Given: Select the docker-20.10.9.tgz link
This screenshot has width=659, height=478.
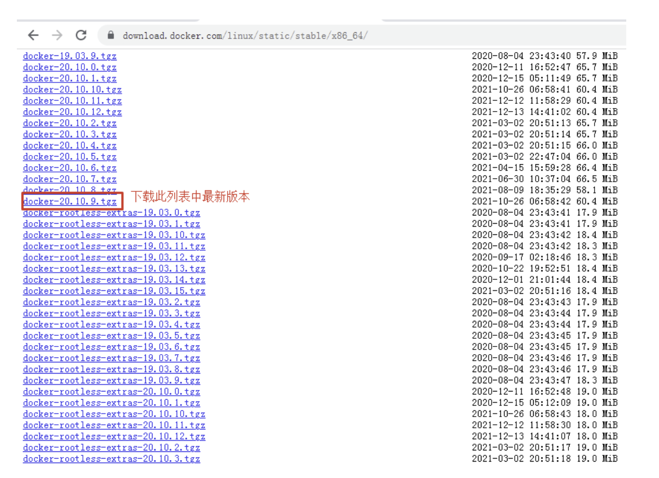Looking at the screenshot, I should 70,202.
